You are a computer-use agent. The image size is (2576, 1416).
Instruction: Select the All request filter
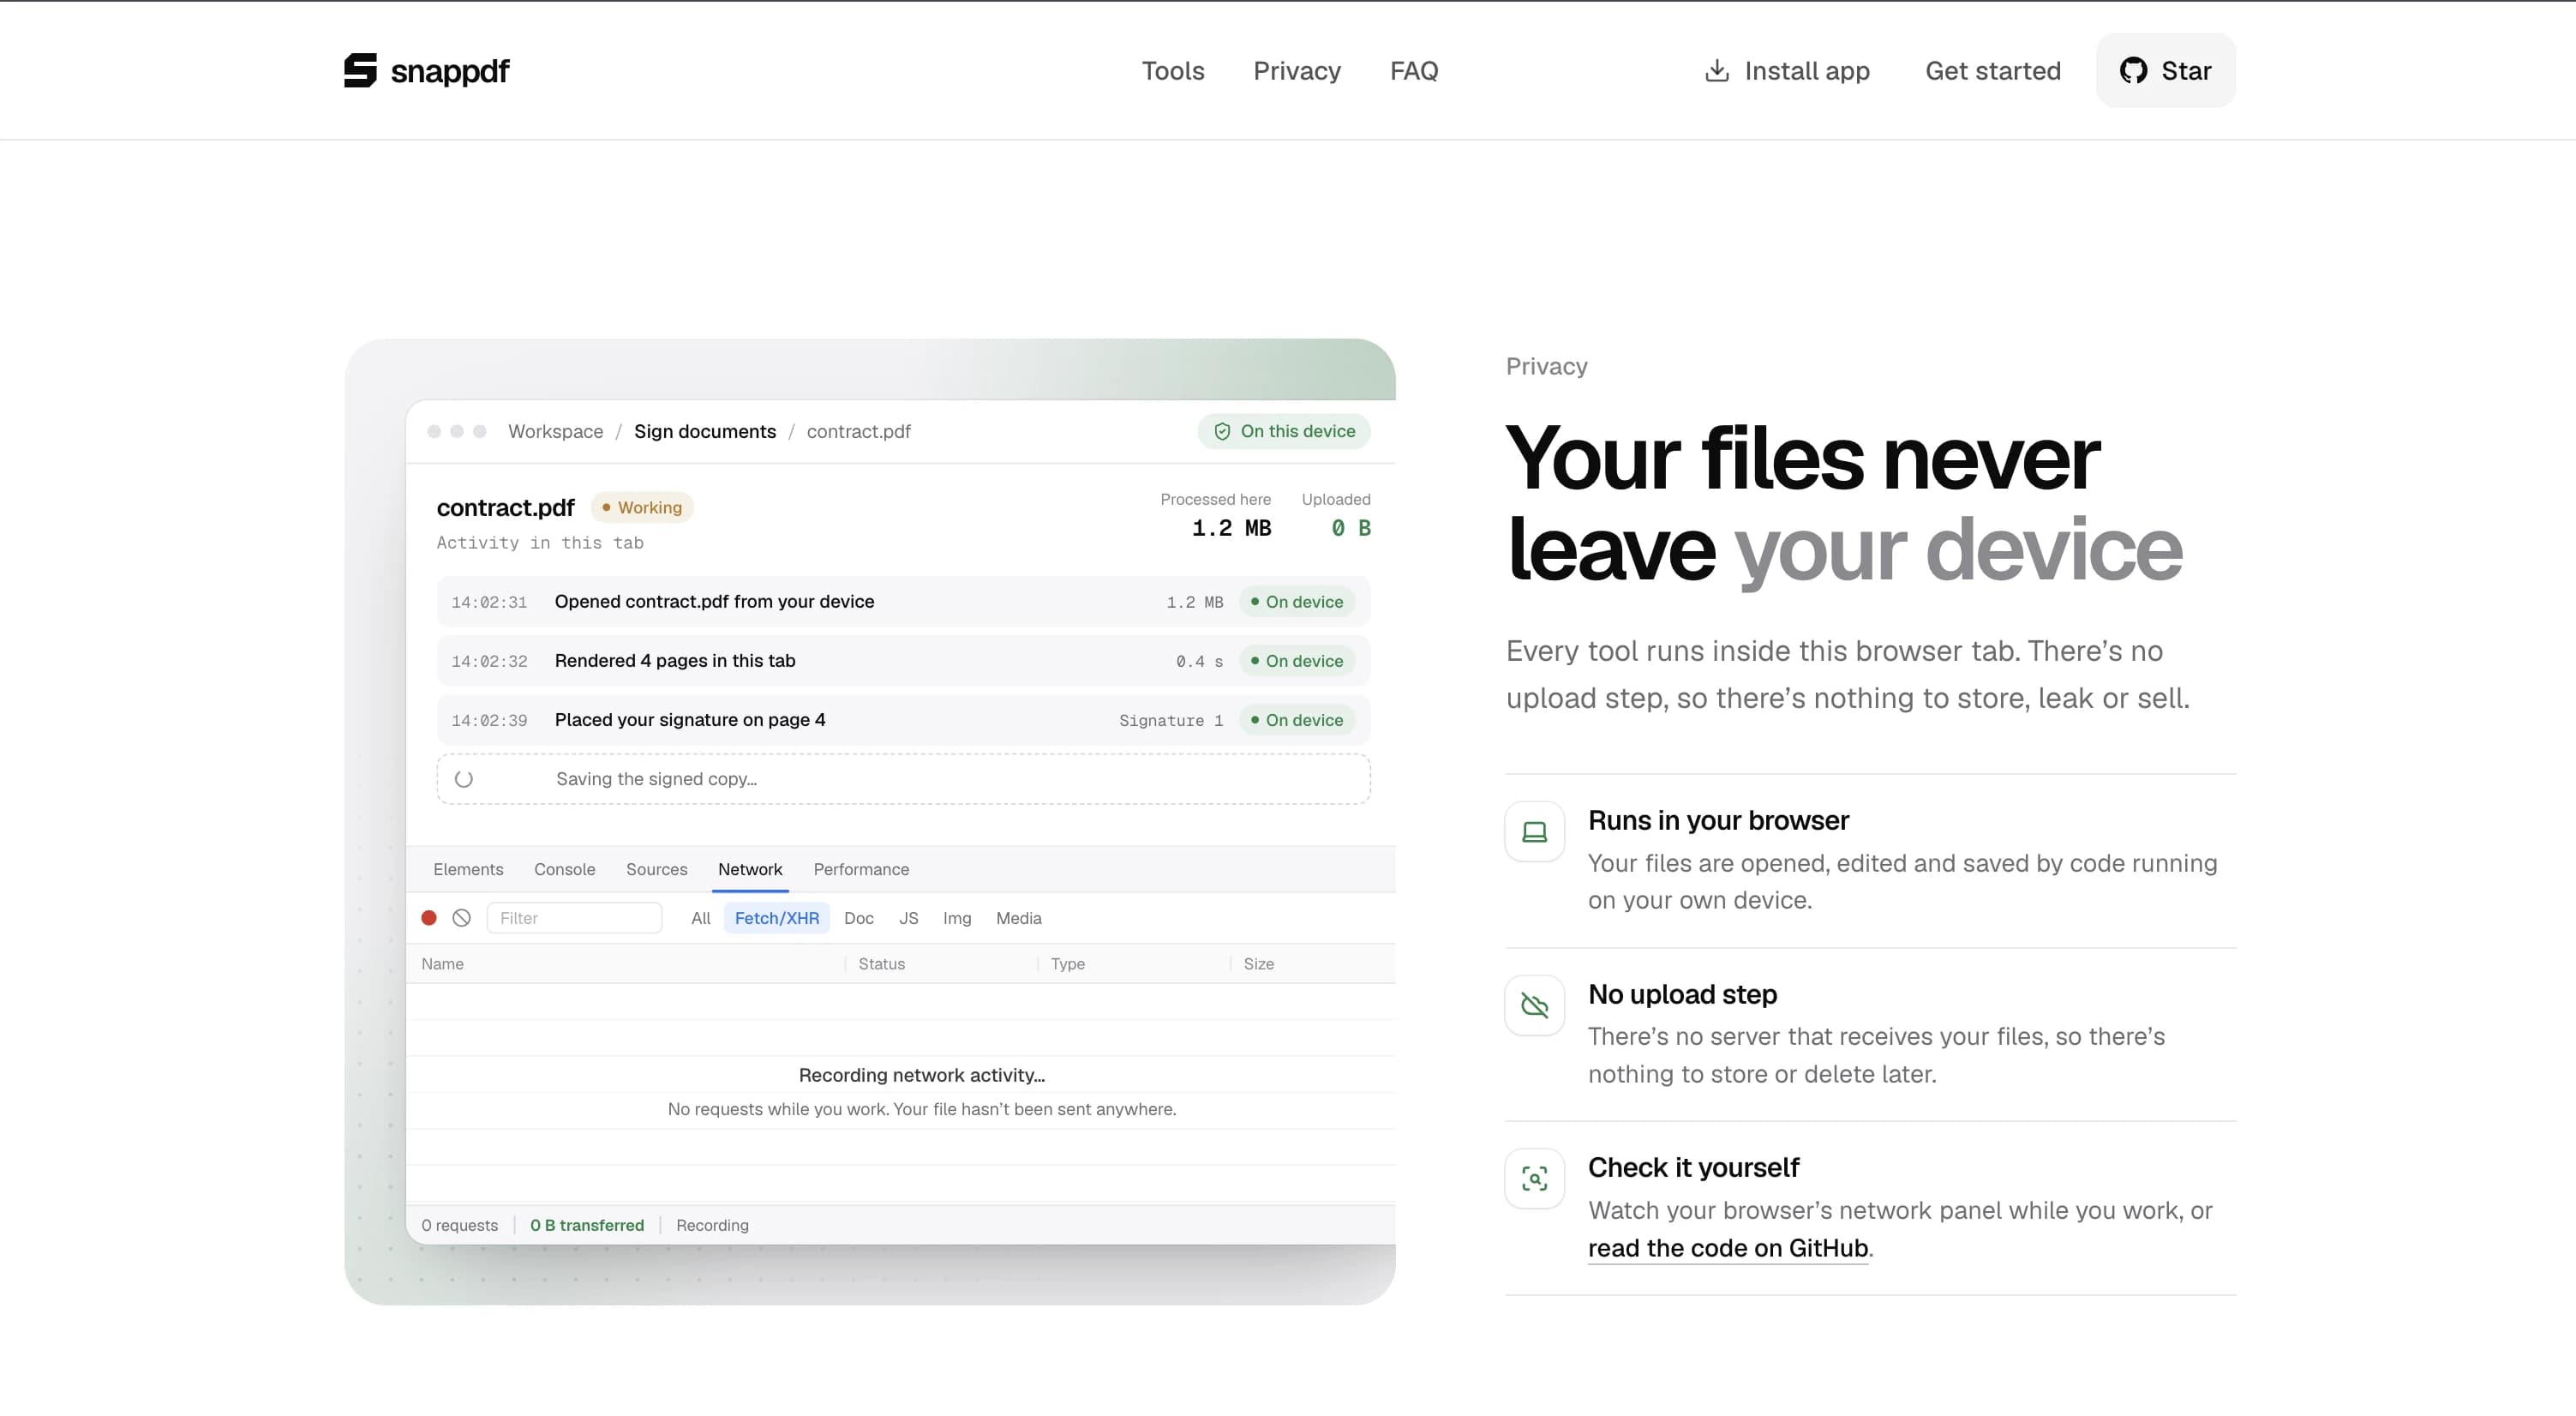click(700, 918)
